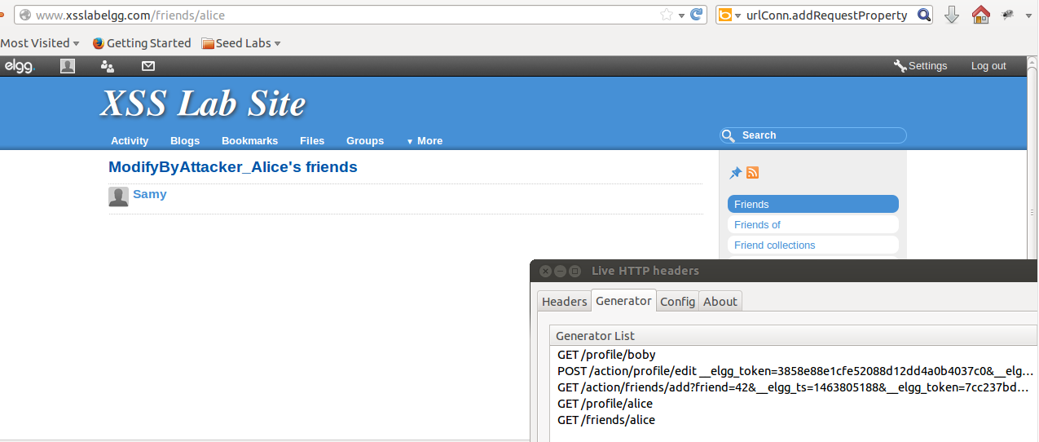Image resolution: width=1039 pixels, height=442 pixels.
Task: Select Friends of in the sidebar
Action: click(813, 224)
